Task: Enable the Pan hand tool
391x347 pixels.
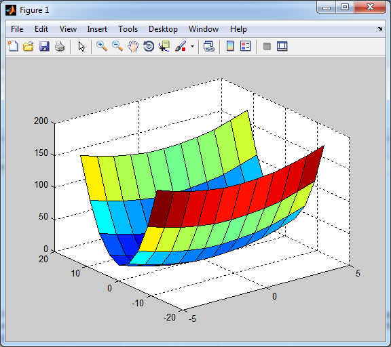Action: [133, 46]
